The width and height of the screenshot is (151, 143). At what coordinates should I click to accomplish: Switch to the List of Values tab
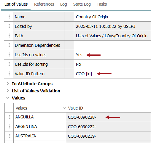[x=16, y=4]
